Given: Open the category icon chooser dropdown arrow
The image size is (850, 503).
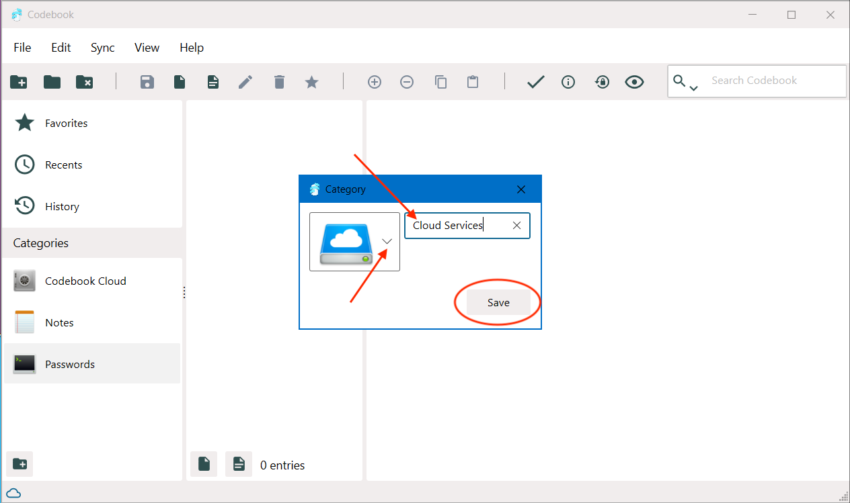Looking at the screenshot, I should (x=387, y=241).
